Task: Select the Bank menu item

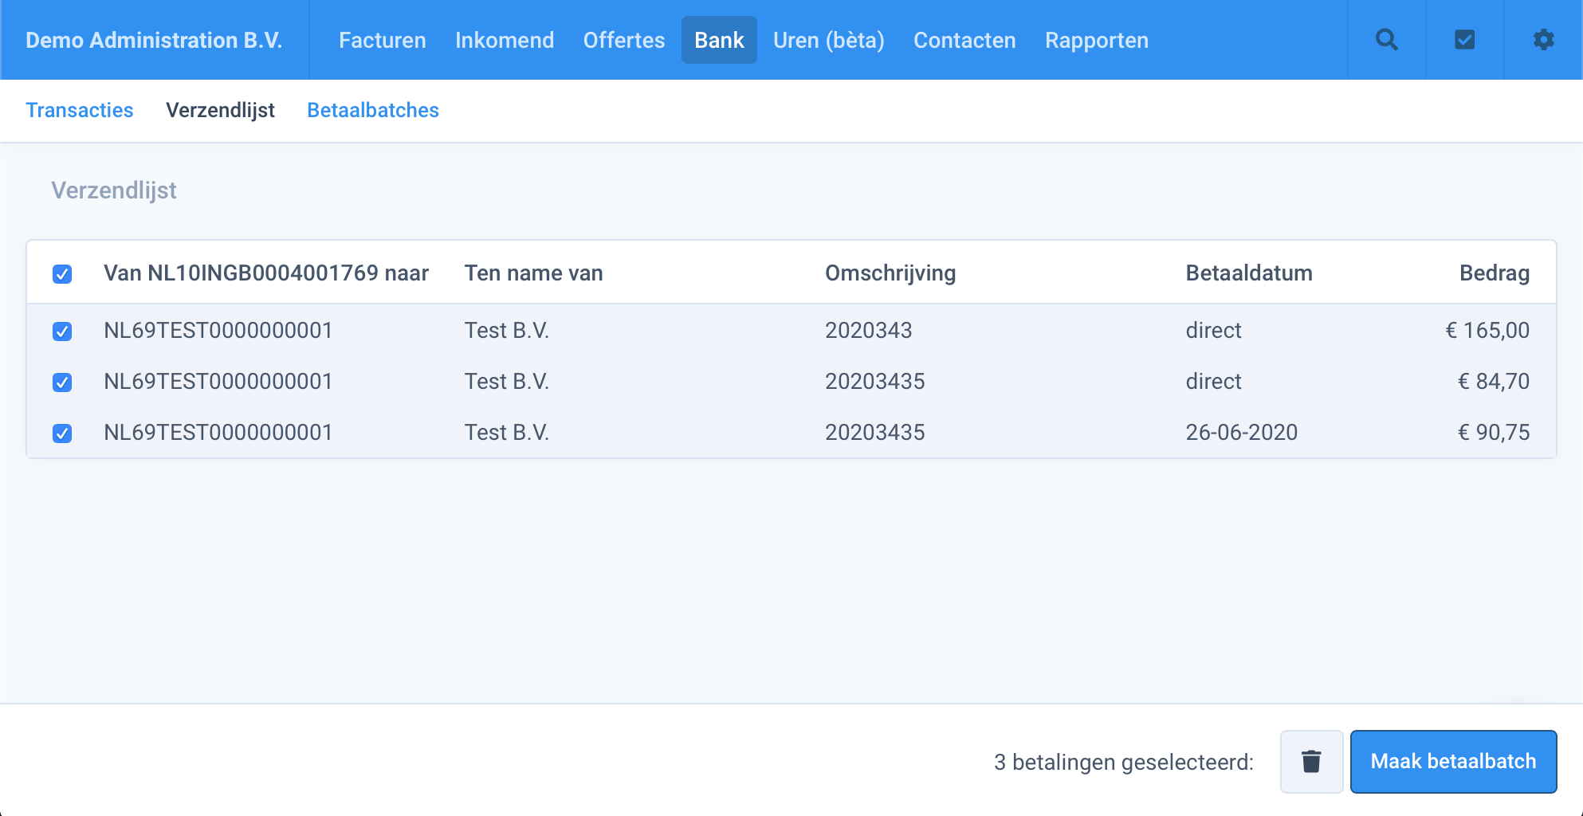Action: 719,41
